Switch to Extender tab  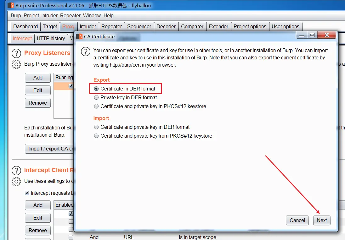pyautogui.click(x=218, y=27)
